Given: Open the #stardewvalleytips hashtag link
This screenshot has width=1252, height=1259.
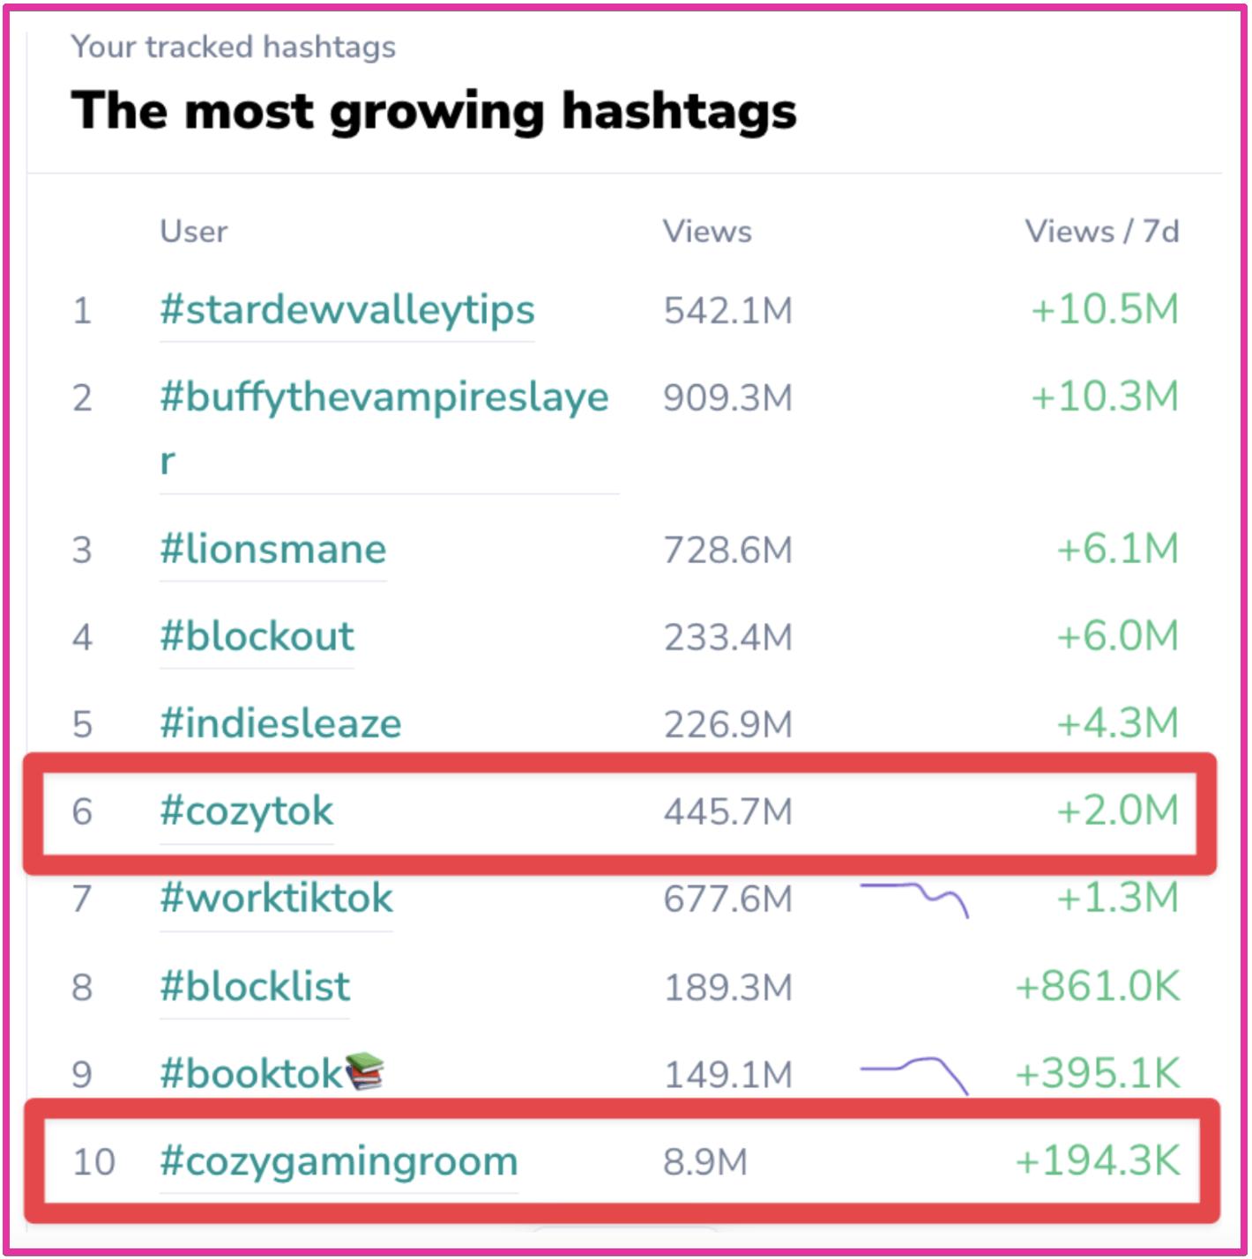Looking at the screenshot, I should [347, 310].
